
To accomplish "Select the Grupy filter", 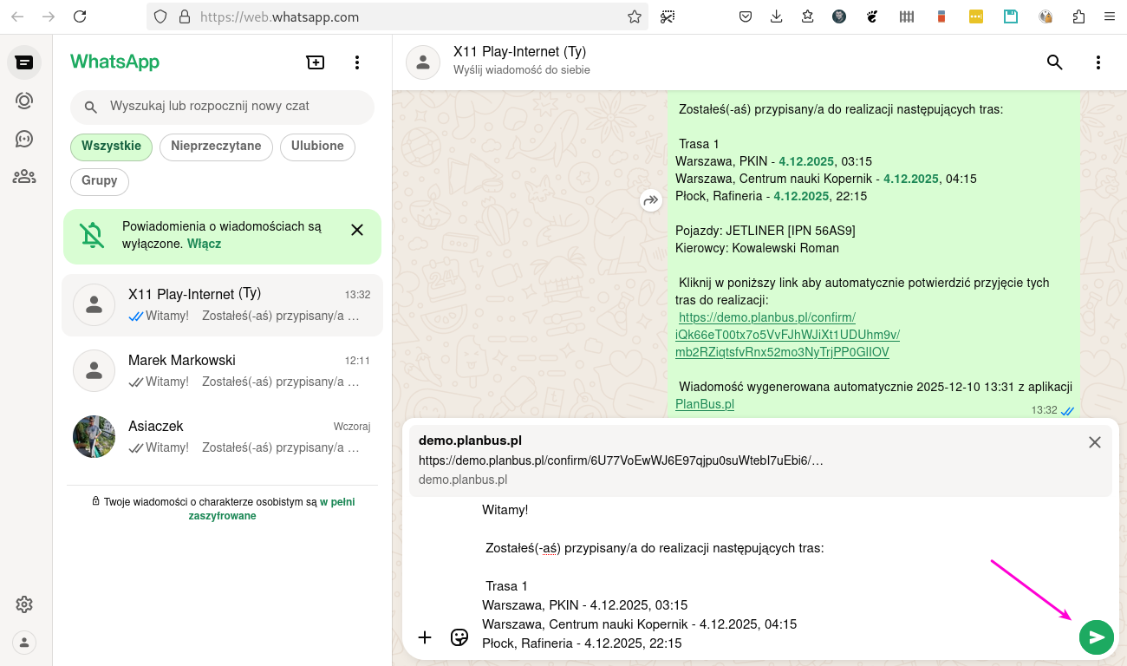I will tap(100, 181).
